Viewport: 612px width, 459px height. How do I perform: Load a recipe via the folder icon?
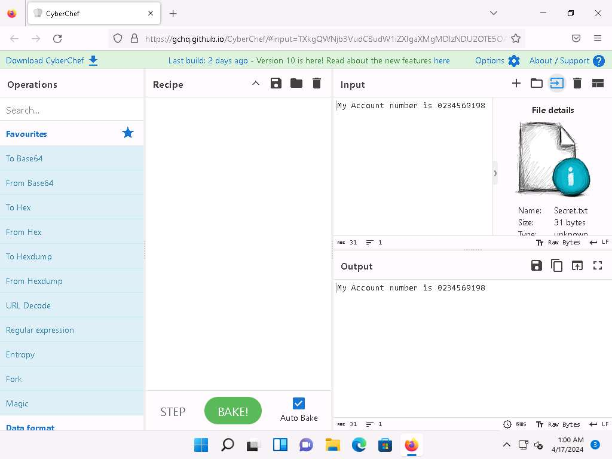(296, 84)
